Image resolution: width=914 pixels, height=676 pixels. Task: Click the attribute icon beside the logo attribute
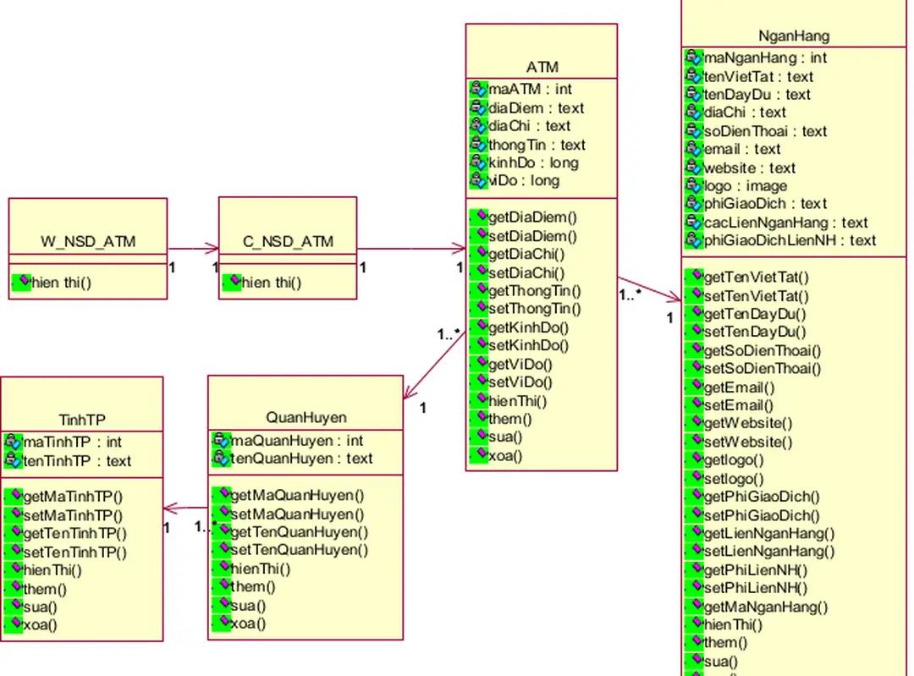point(693,185)
